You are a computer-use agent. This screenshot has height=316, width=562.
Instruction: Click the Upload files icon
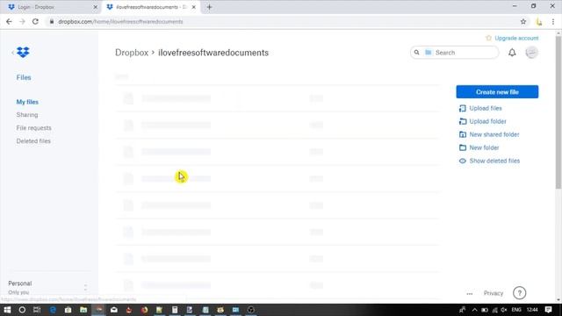[463, 108]
